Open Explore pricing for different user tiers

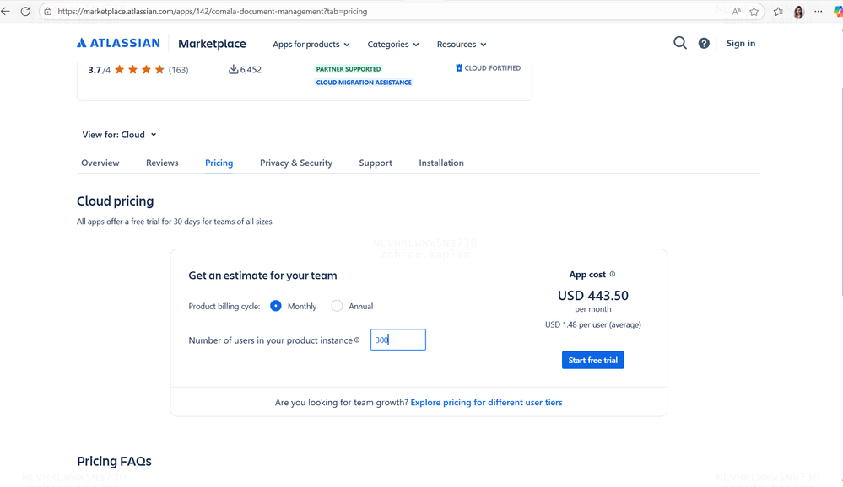[487, 402]
